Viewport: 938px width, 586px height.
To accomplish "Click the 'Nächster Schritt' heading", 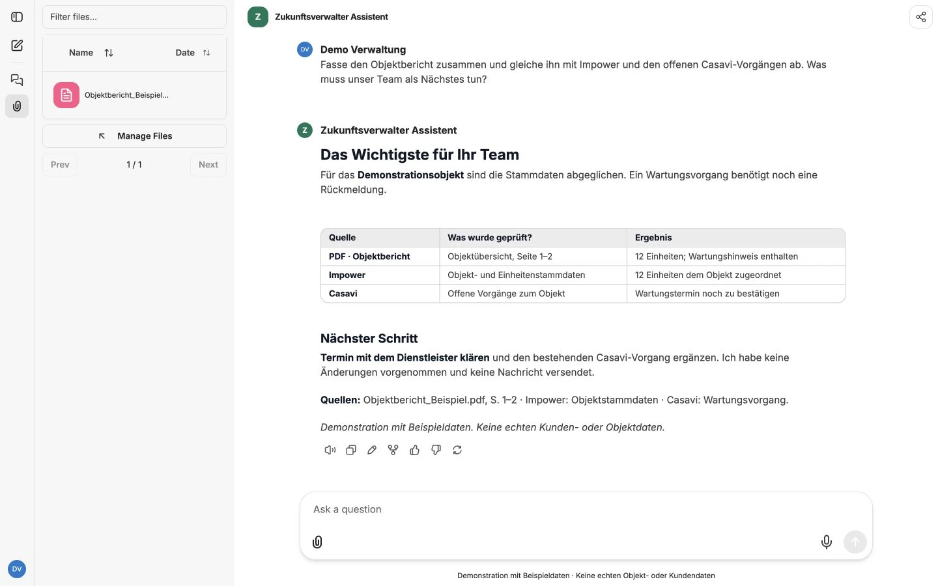I will coord(369,339).
